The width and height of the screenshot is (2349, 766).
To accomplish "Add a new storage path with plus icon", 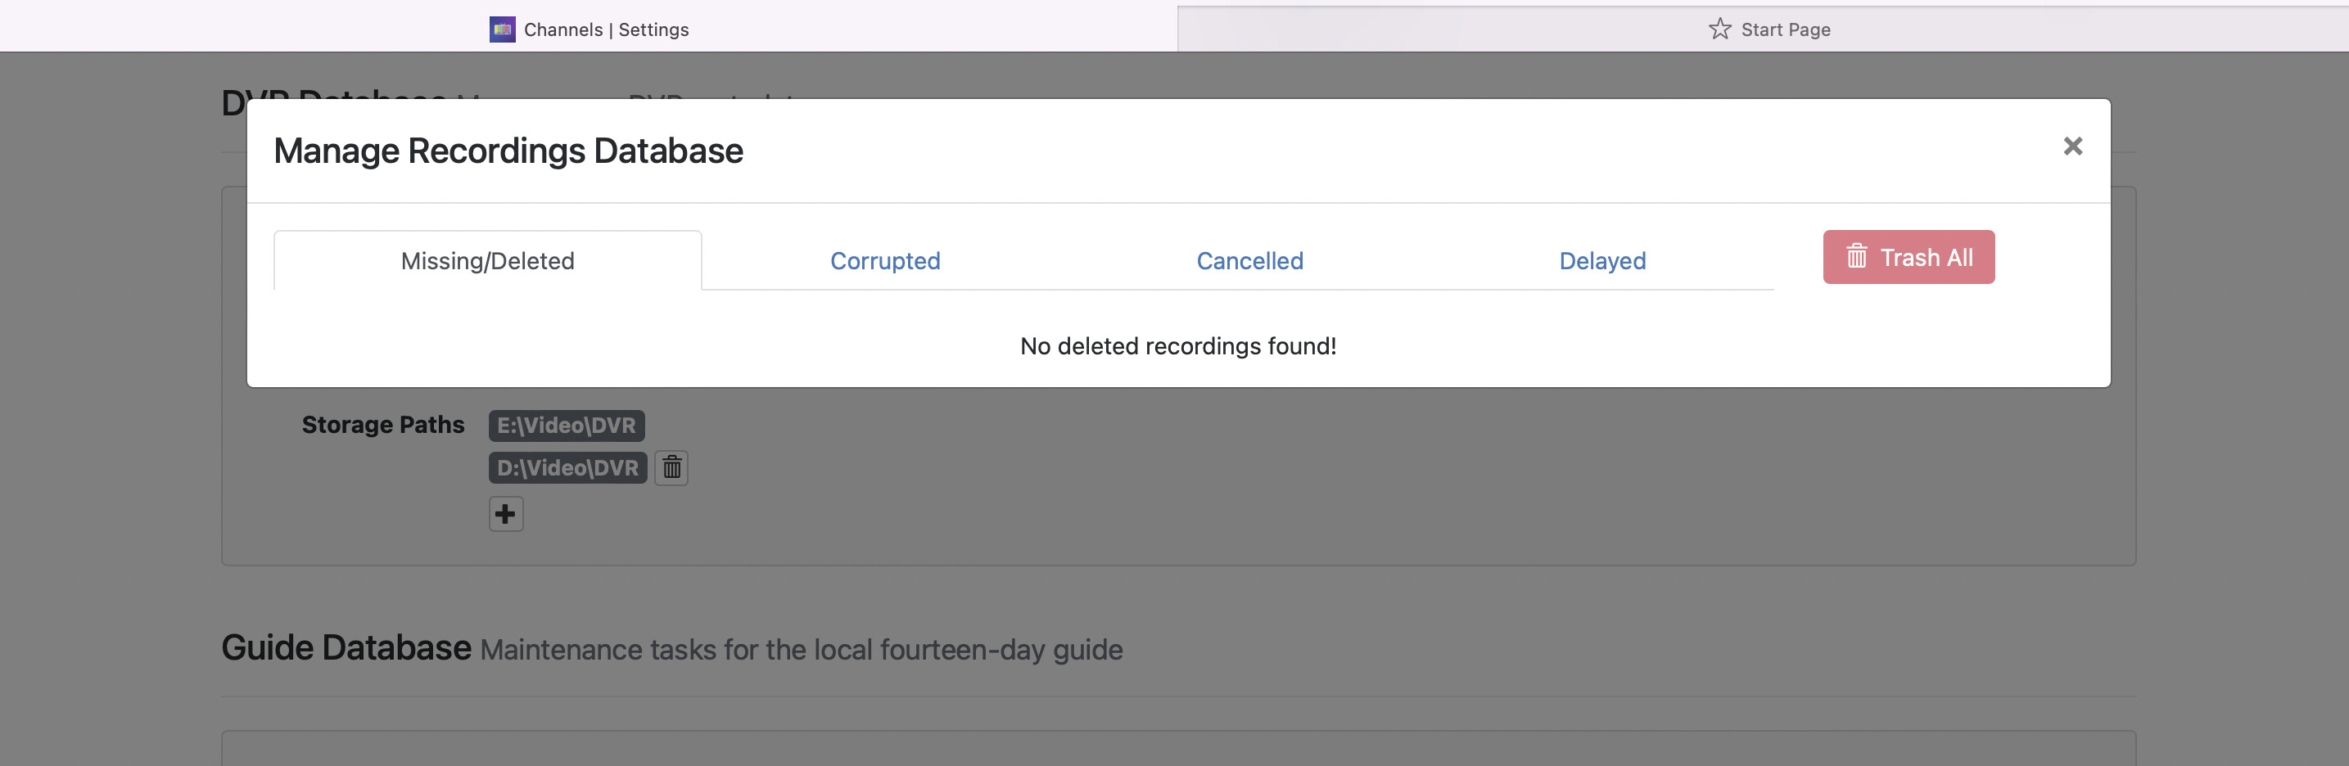I will [x=505, y=514].
